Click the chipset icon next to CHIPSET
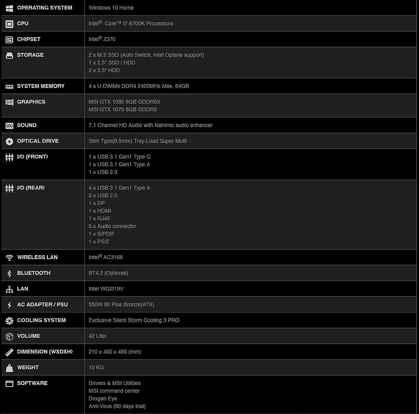The image size is (419, 414). point(9,40)
